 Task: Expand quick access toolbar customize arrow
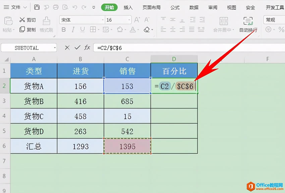click(94, 7)
